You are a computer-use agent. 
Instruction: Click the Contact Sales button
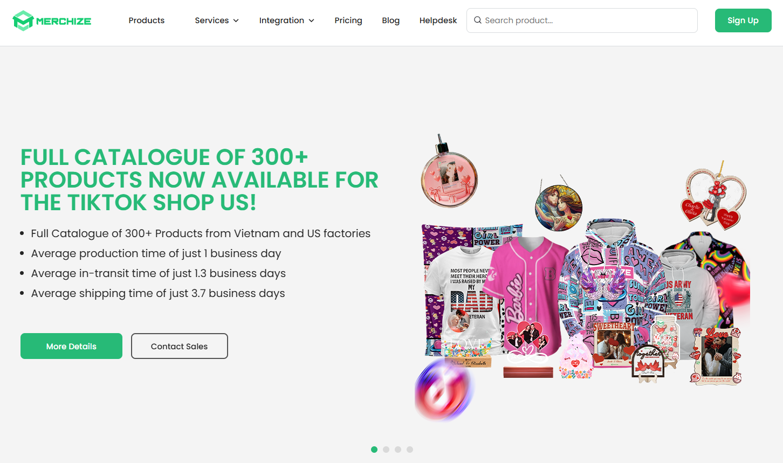click(x=180, y=346)
